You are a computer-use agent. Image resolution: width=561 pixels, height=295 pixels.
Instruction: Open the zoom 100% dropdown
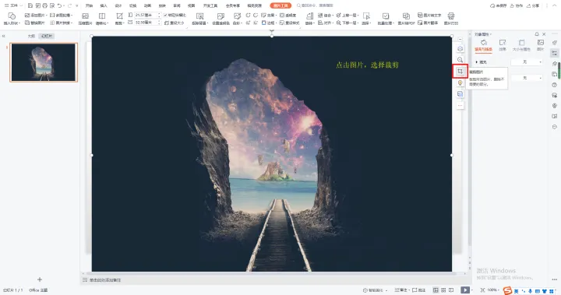tap(493, 290)
